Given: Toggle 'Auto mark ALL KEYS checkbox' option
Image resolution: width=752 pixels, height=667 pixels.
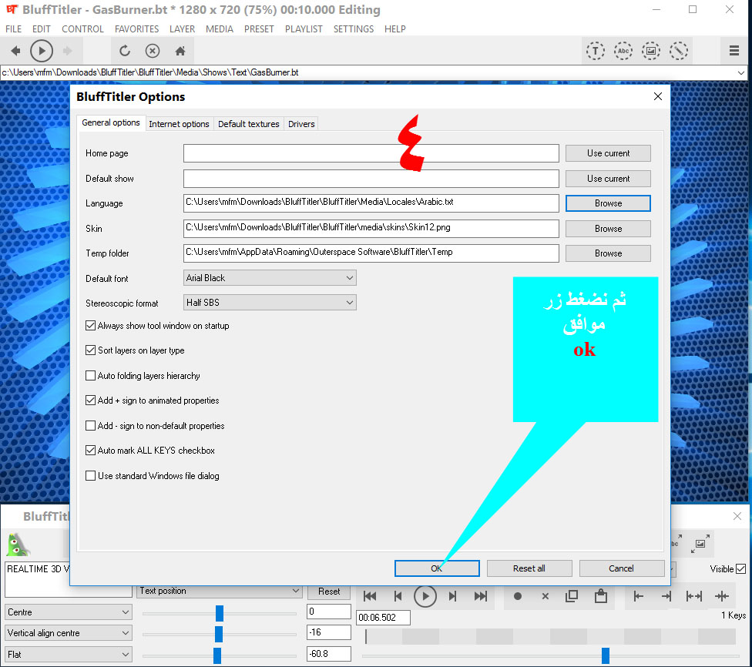Looking at the screenshot, I should (x=90, y=451).
